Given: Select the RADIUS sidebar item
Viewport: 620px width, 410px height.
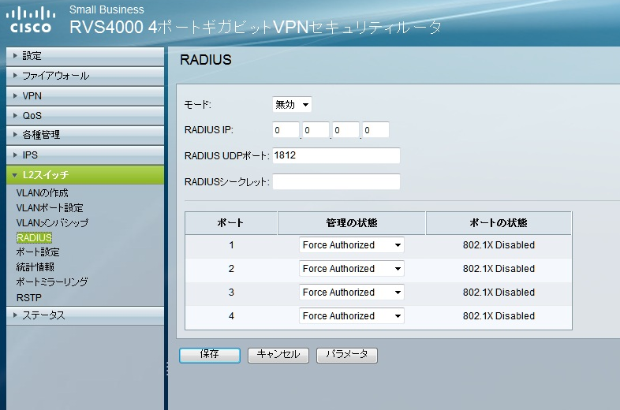Looking at the screenshot, I should [35, 237].
